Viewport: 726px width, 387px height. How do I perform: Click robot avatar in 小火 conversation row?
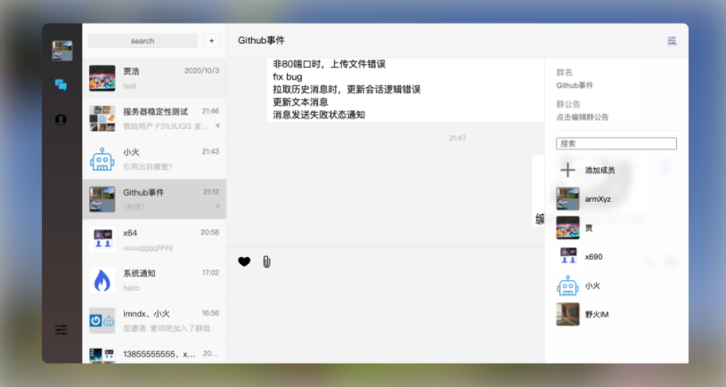click(102, 159)
